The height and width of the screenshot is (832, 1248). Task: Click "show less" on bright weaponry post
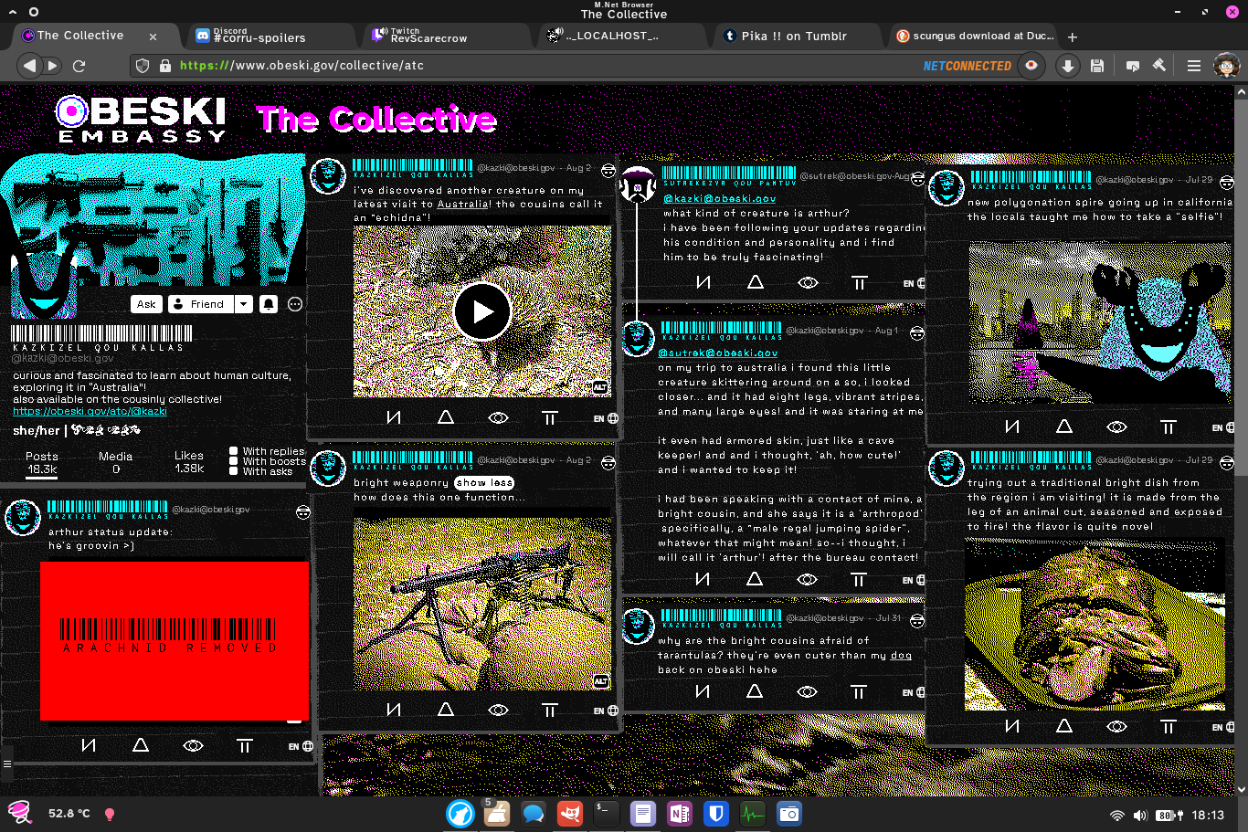coord(484,482)
